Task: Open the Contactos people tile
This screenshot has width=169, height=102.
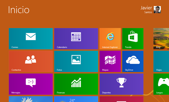Action: click(31, 61)
